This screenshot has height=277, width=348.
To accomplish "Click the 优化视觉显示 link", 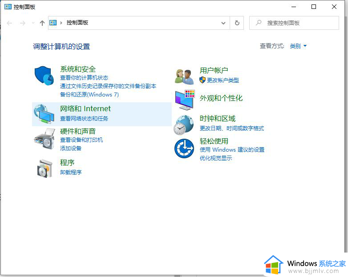I will pyautogui.click(x=216, y=158).
